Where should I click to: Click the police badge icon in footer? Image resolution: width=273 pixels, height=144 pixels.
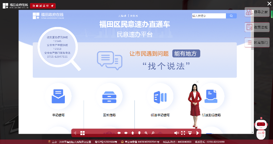(122, 142)
